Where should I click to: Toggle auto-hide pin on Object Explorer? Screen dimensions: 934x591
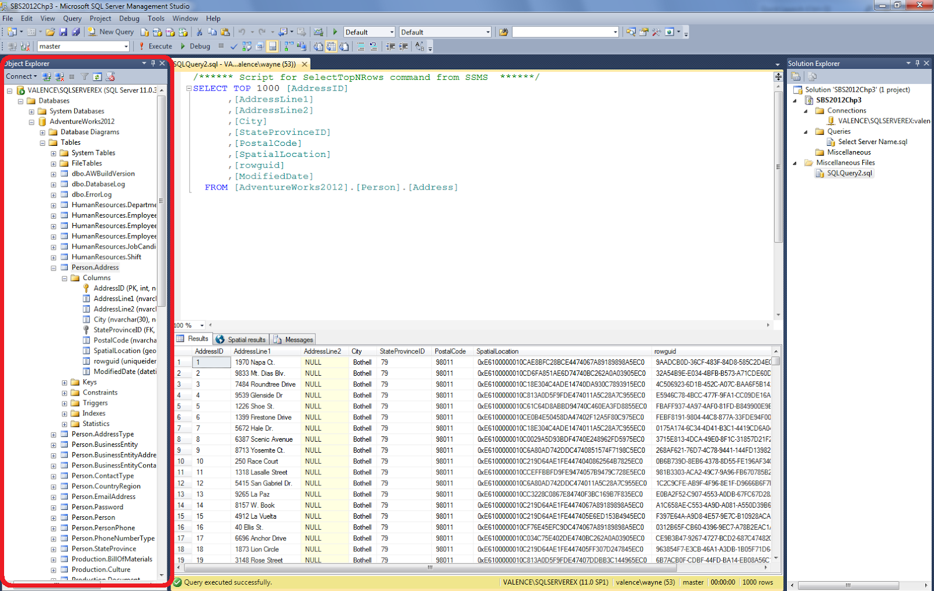coord(152,63)
